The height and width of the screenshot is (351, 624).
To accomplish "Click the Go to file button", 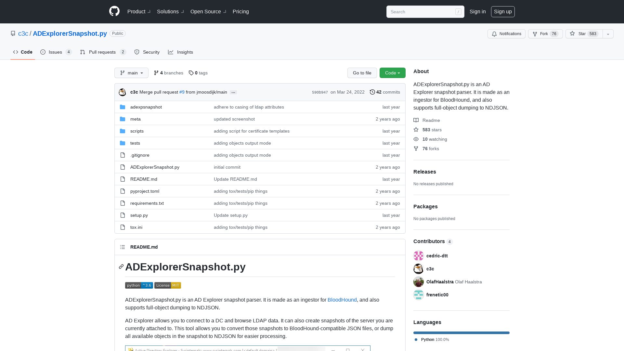I will (x=362, y=73).
